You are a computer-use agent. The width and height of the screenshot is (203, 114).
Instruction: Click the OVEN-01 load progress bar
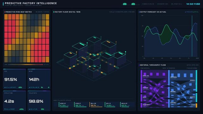81,107
